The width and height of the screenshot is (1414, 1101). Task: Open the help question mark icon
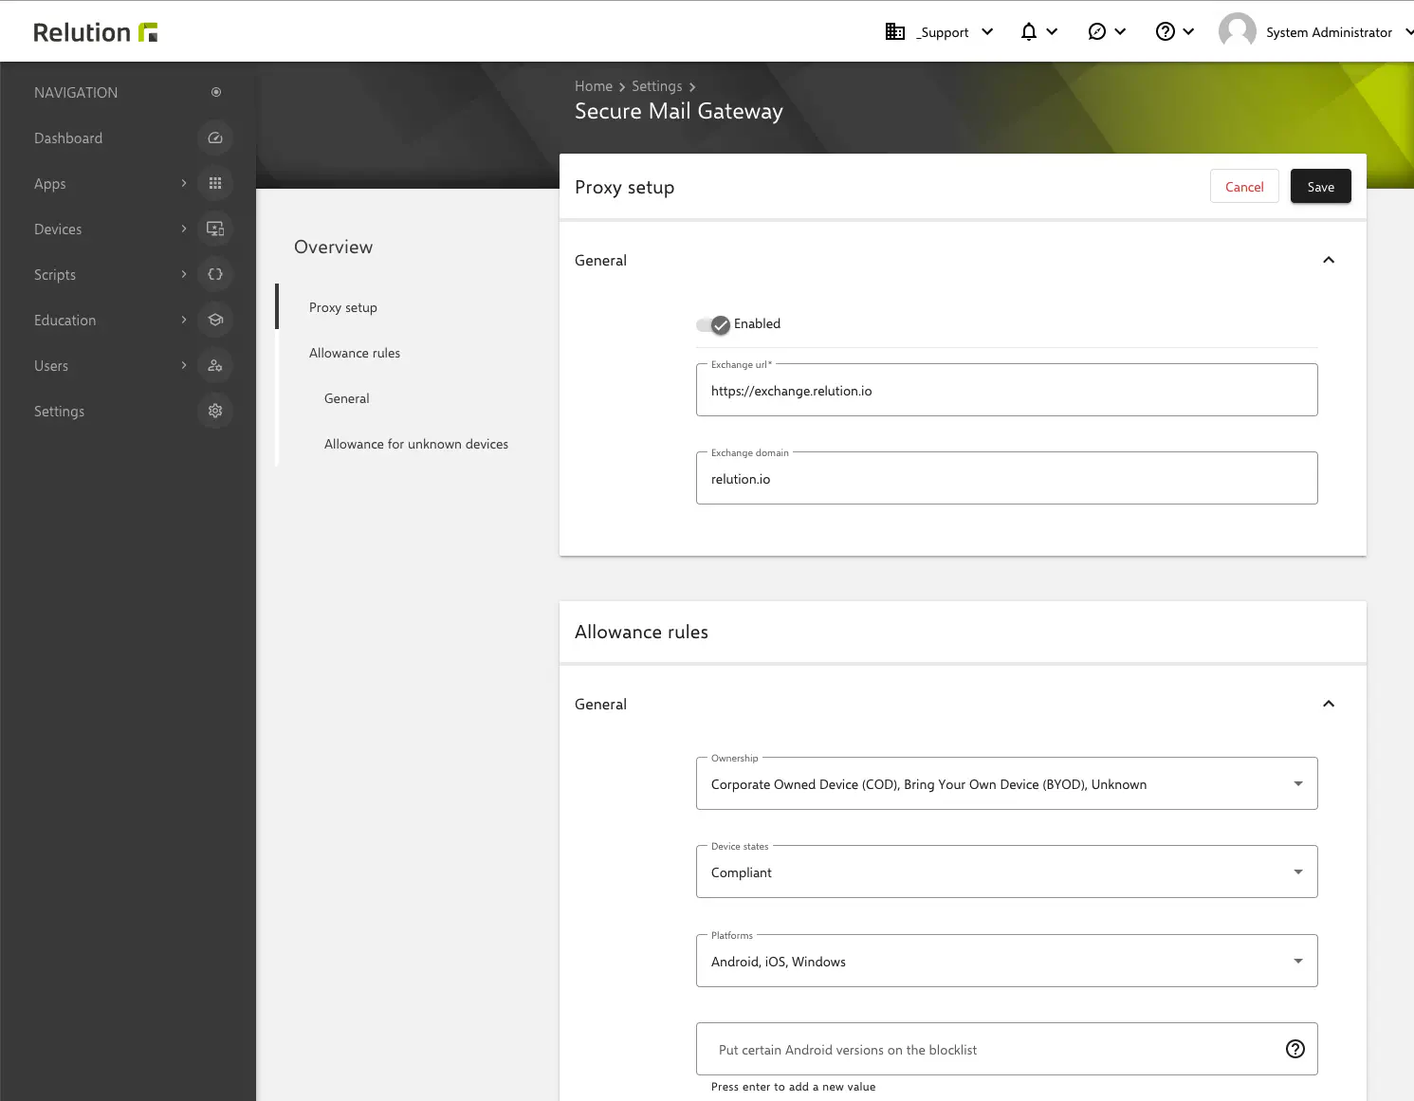[x=1166, y=31]
